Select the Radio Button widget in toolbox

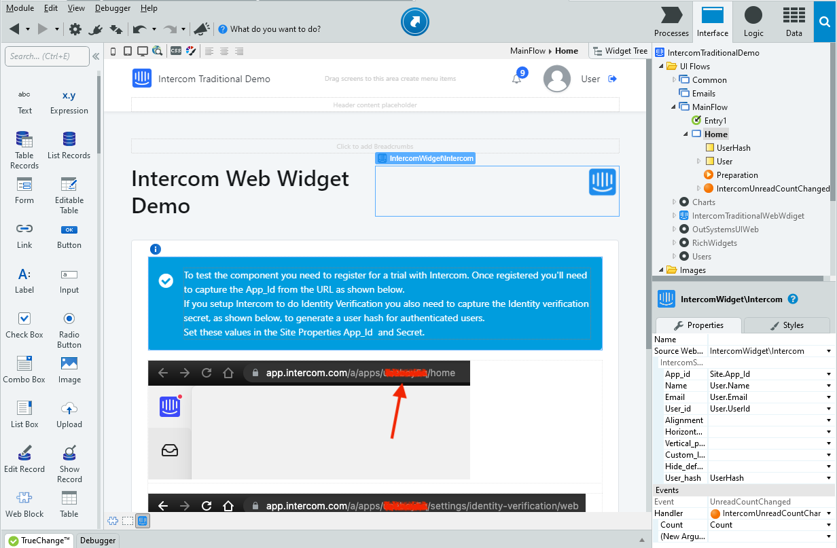coord(69,330)
